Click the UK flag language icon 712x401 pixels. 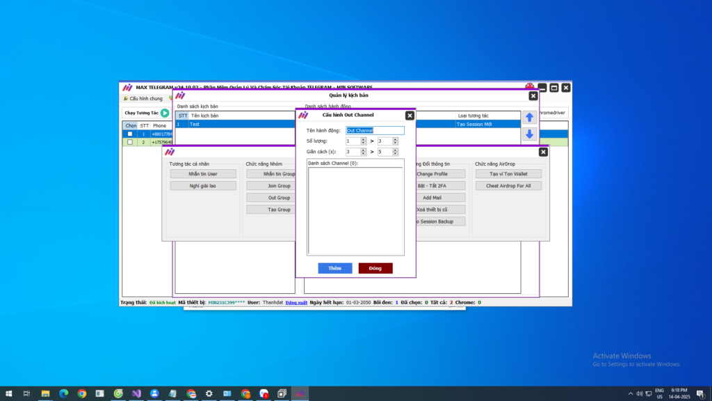[x=530, y=86]
